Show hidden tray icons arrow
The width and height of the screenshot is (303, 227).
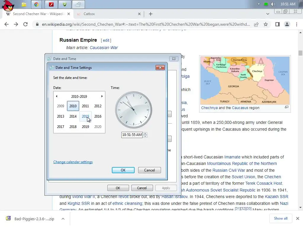click(x=259, y=4)
